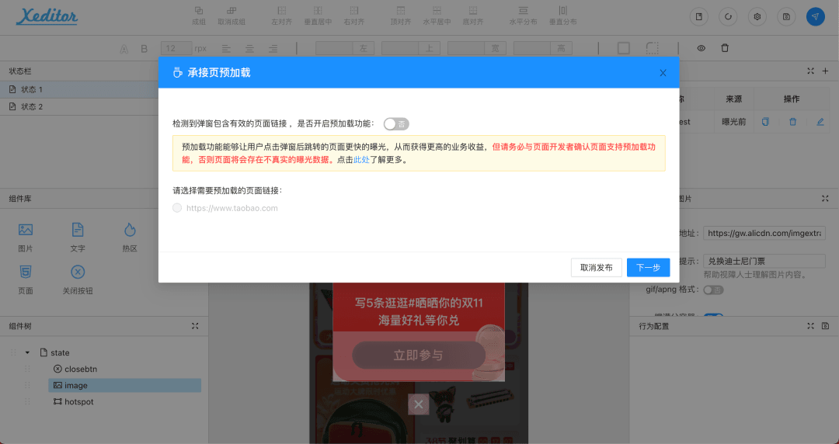This screenshot has height=444, width=839.
Task: Expand the 图片 properties panel fullscreen
Action: (x=825, y=199)
